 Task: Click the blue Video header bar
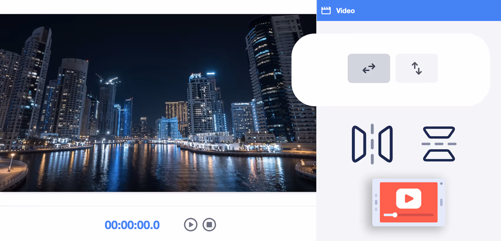pyautogui.click(x=427, y=11)
